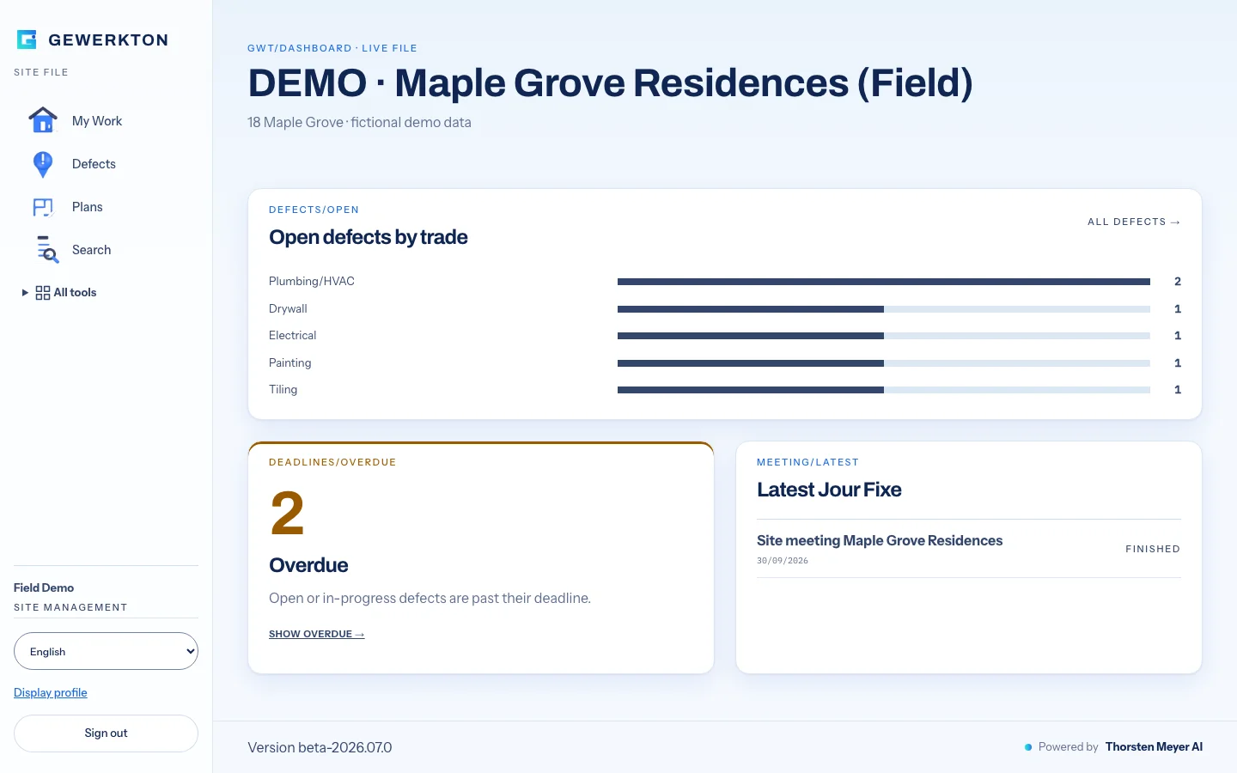Click the Tiling trade label

click(x=283, y=389)
